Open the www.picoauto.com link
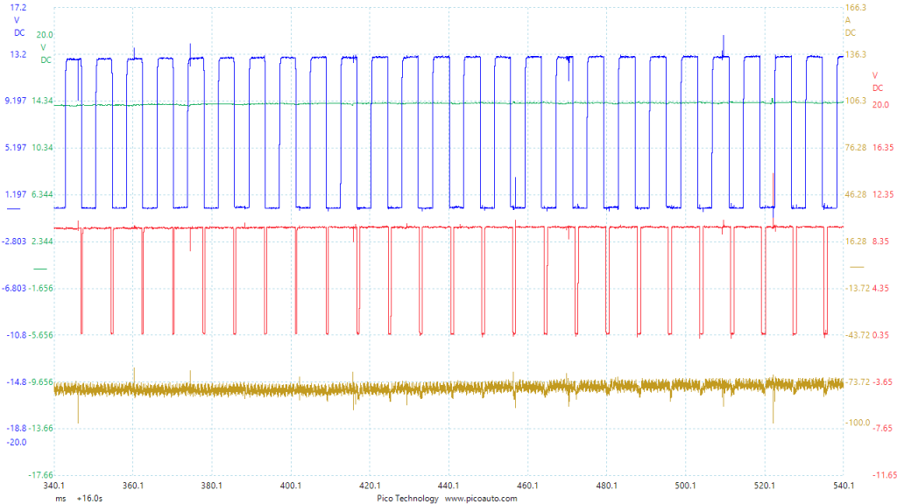This screenshot has height=504, width=897. [x=481, y=498]
